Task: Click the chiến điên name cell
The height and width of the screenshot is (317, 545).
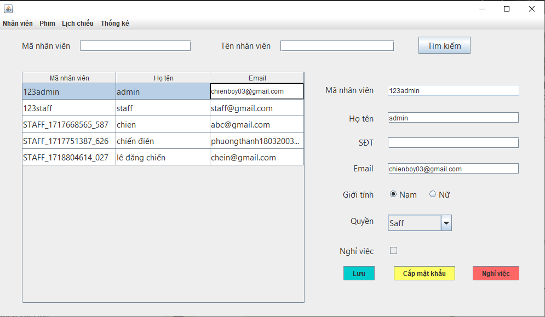Action: click(163, 140)
